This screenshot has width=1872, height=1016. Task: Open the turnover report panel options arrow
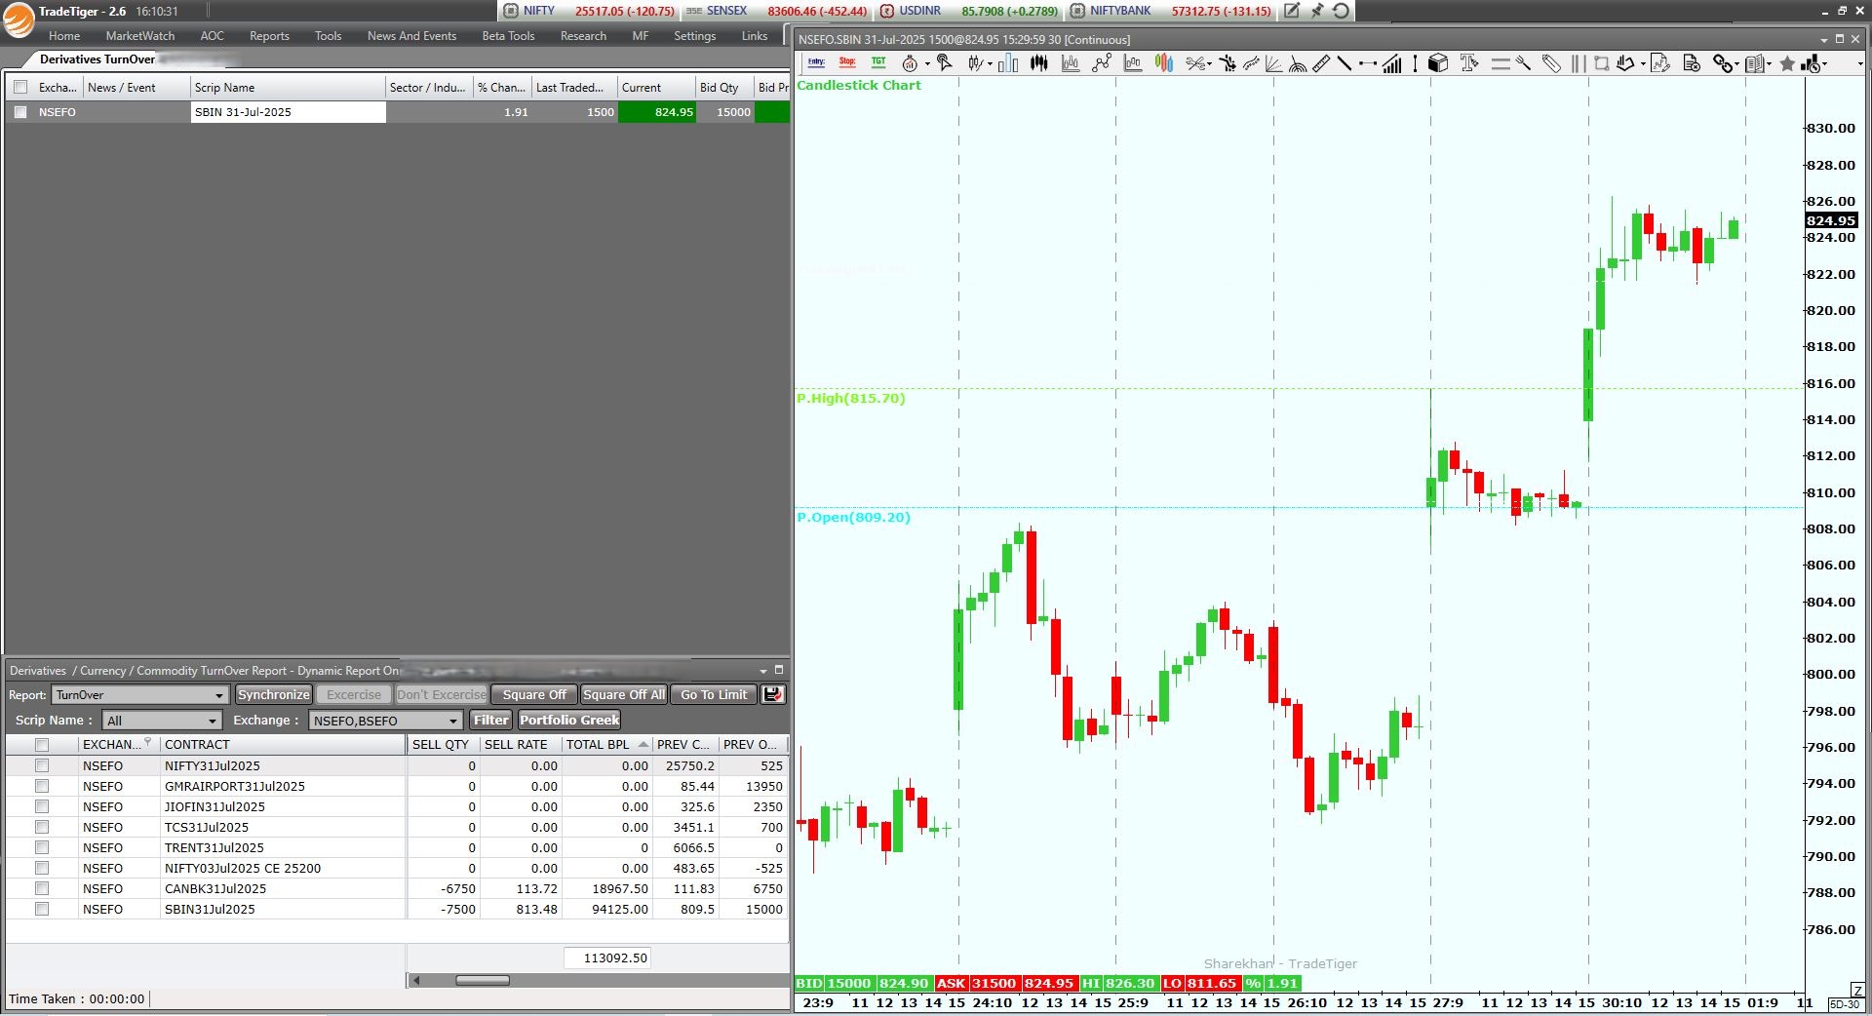point(763,671)
